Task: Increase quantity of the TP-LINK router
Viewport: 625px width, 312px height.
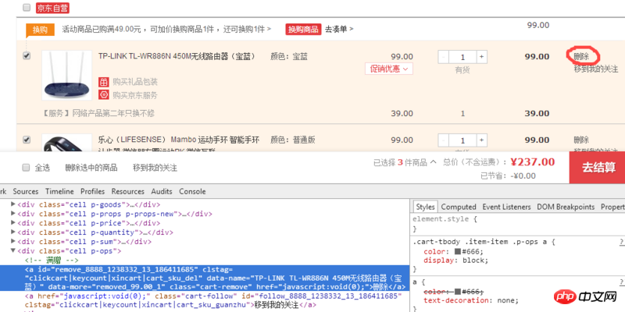Action: (481, 57)
